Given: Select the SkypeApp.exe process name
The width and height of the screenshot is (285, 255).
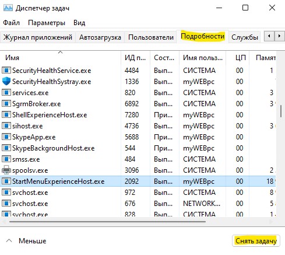Looking at the screenshot, I should (34, 137).
